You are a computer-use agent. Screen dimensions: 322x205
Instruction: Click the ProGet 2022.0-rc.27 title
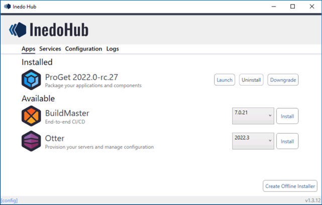point(81,77)
